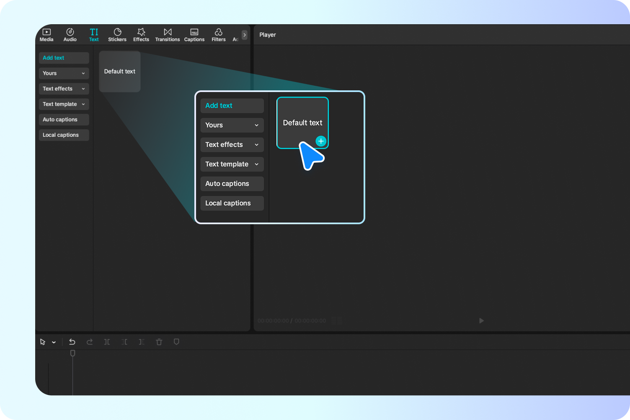Select the Default text thumbnail

pyautogui.click(x=119, y=72)
